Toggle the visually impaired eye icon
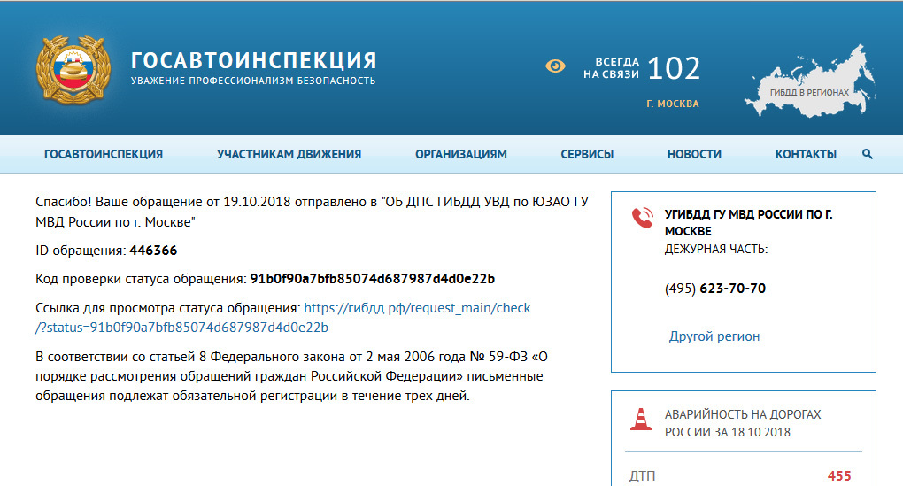Screen dimensions: 903x486 pos(555,66)
